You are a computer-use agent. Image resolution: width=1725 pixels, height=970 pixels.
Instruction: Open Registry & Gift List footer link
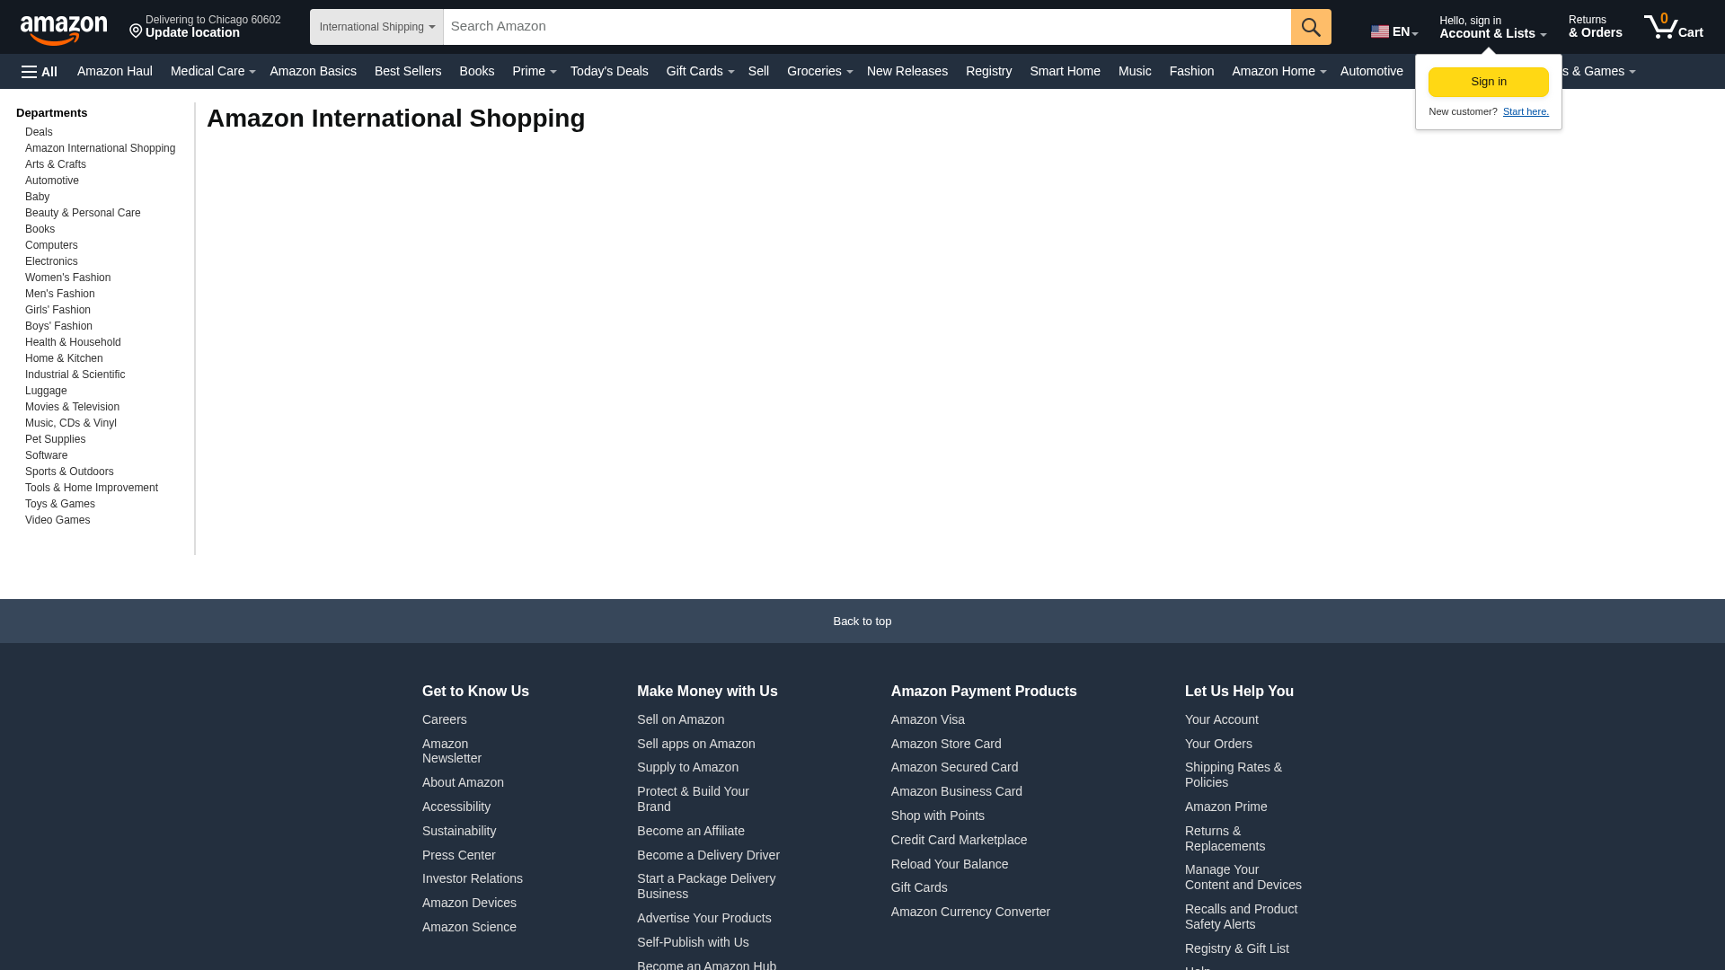[1236, 948]
